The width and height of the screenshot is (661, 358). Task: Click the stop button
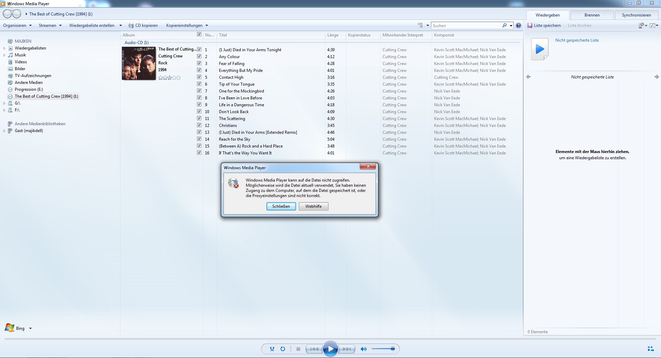298,349
